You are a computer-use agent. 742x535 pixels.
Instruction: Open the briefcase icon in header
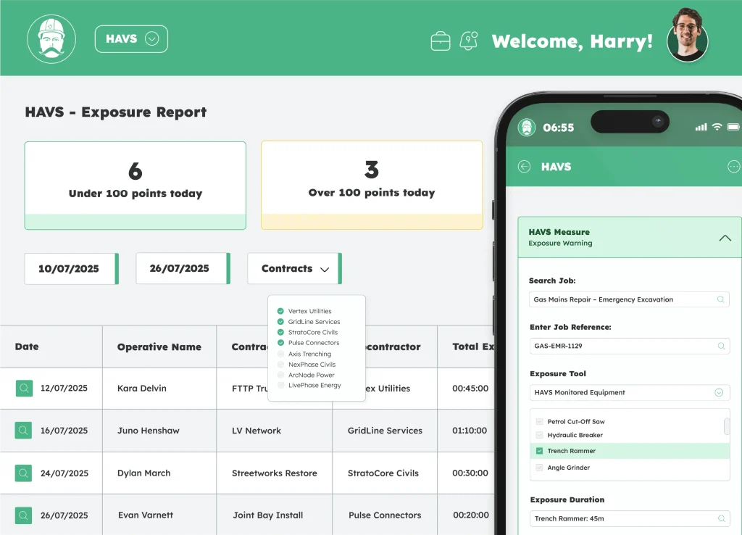point(440,41)
